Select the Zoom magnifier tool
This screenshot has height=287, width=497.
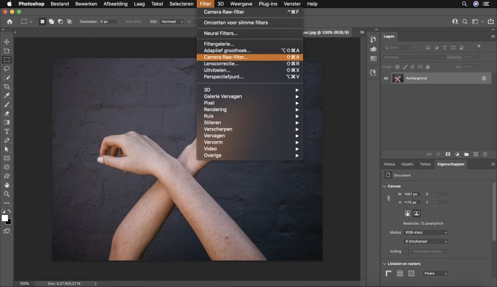click(x=7, y=194)
